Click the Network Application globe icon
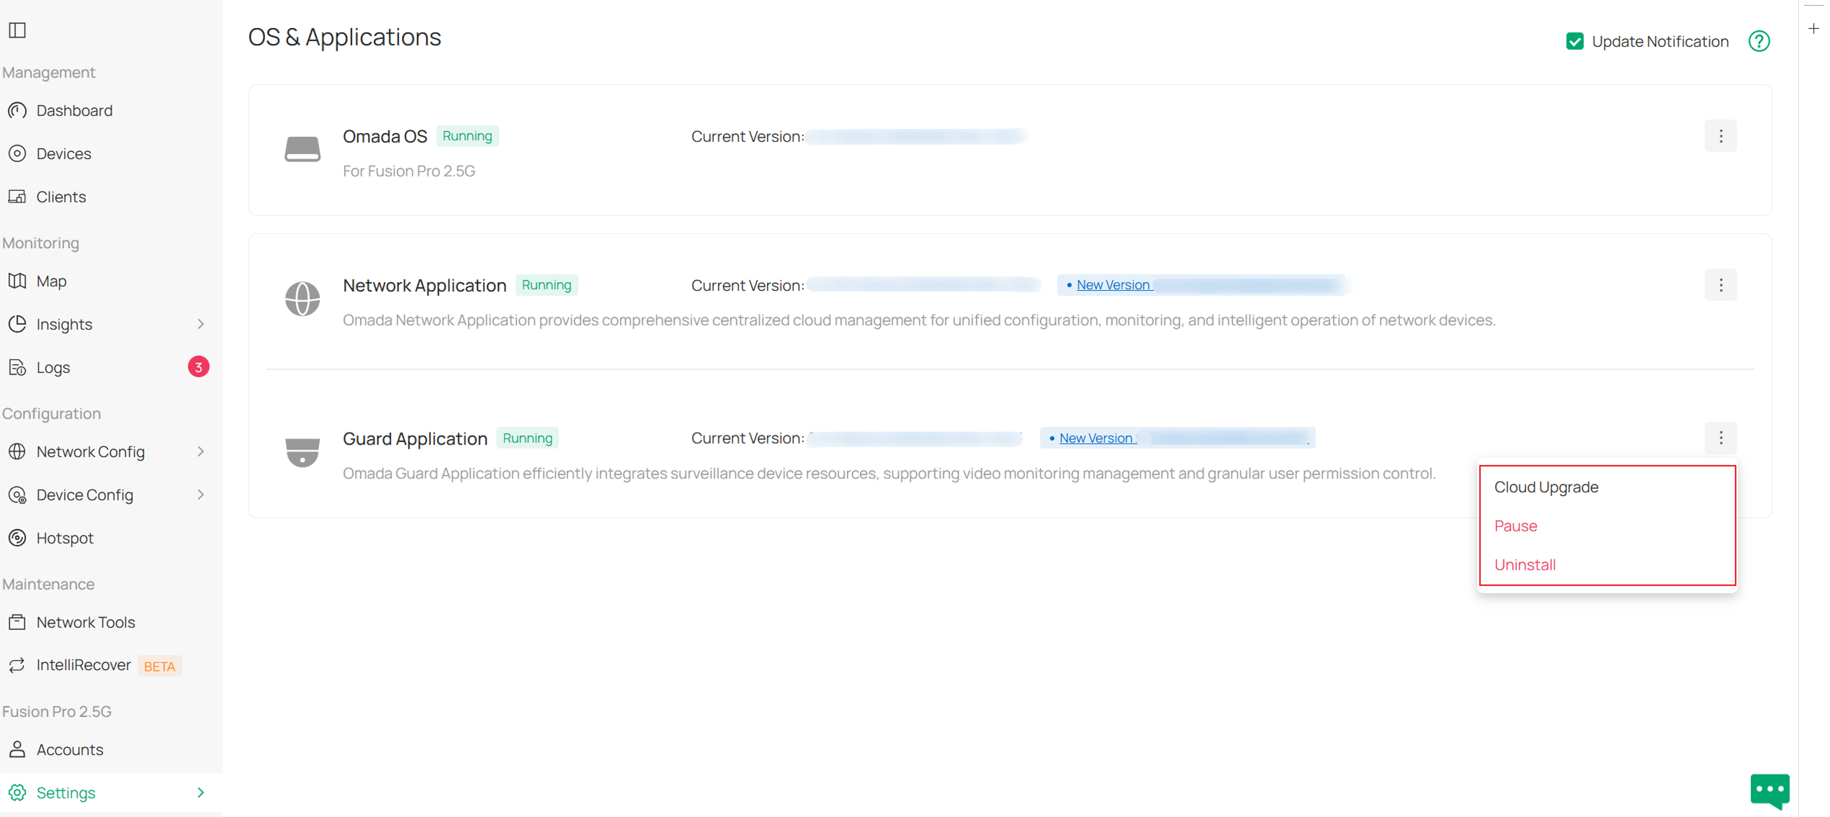 [x=303, y=299]
